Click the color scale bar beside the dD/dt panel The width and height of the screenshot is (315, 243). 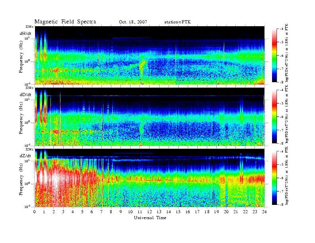tap(274, 117)
